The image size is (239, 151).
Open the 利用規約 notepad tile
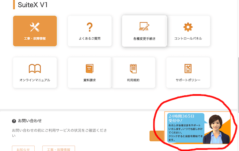(x=133, y=73)
